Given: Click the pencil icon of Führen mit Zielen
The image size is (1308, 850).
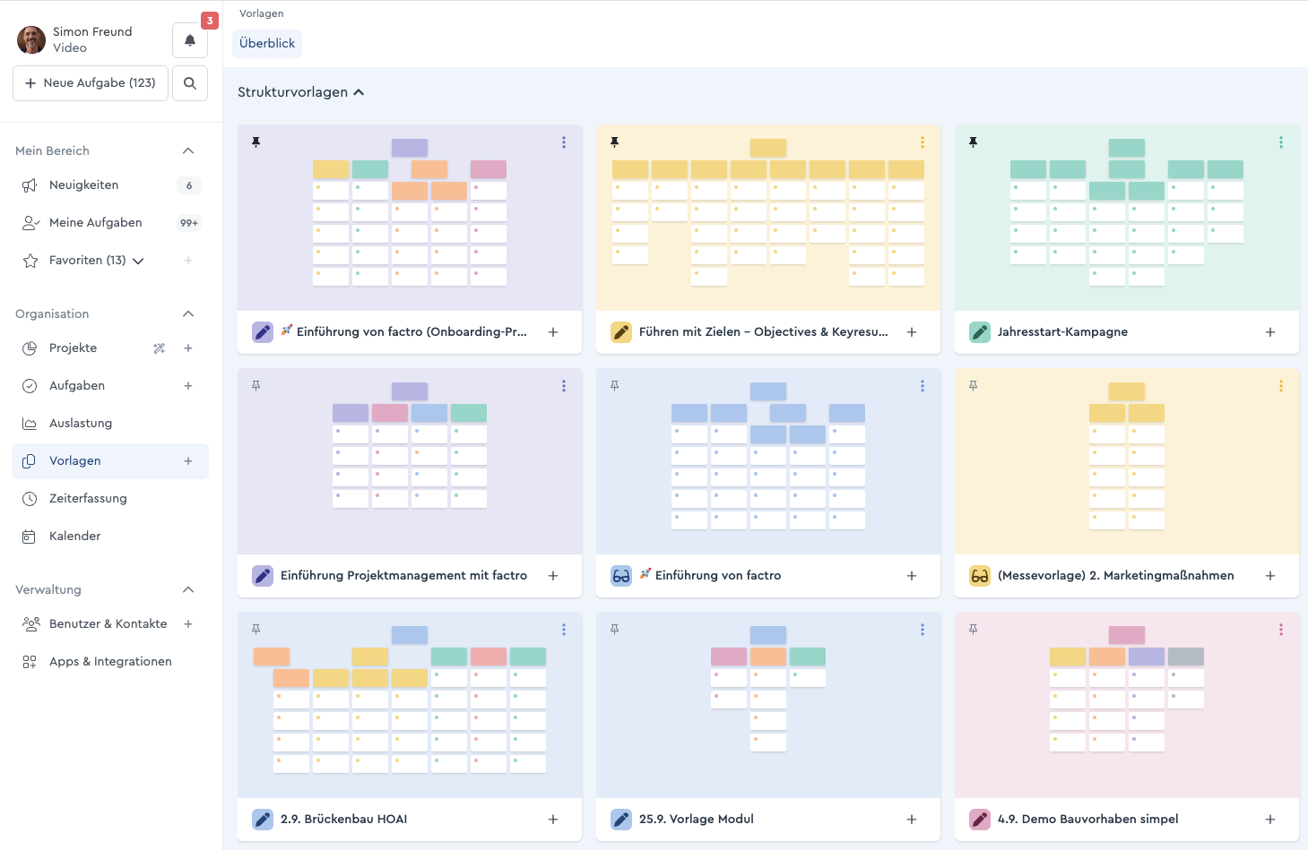Looking at the screenshot, I should [621, 332].
